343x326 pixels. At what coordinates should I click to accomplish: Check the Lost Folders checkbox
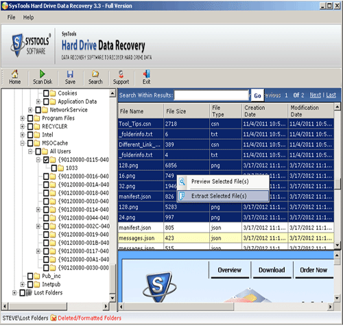pos(22,292)
